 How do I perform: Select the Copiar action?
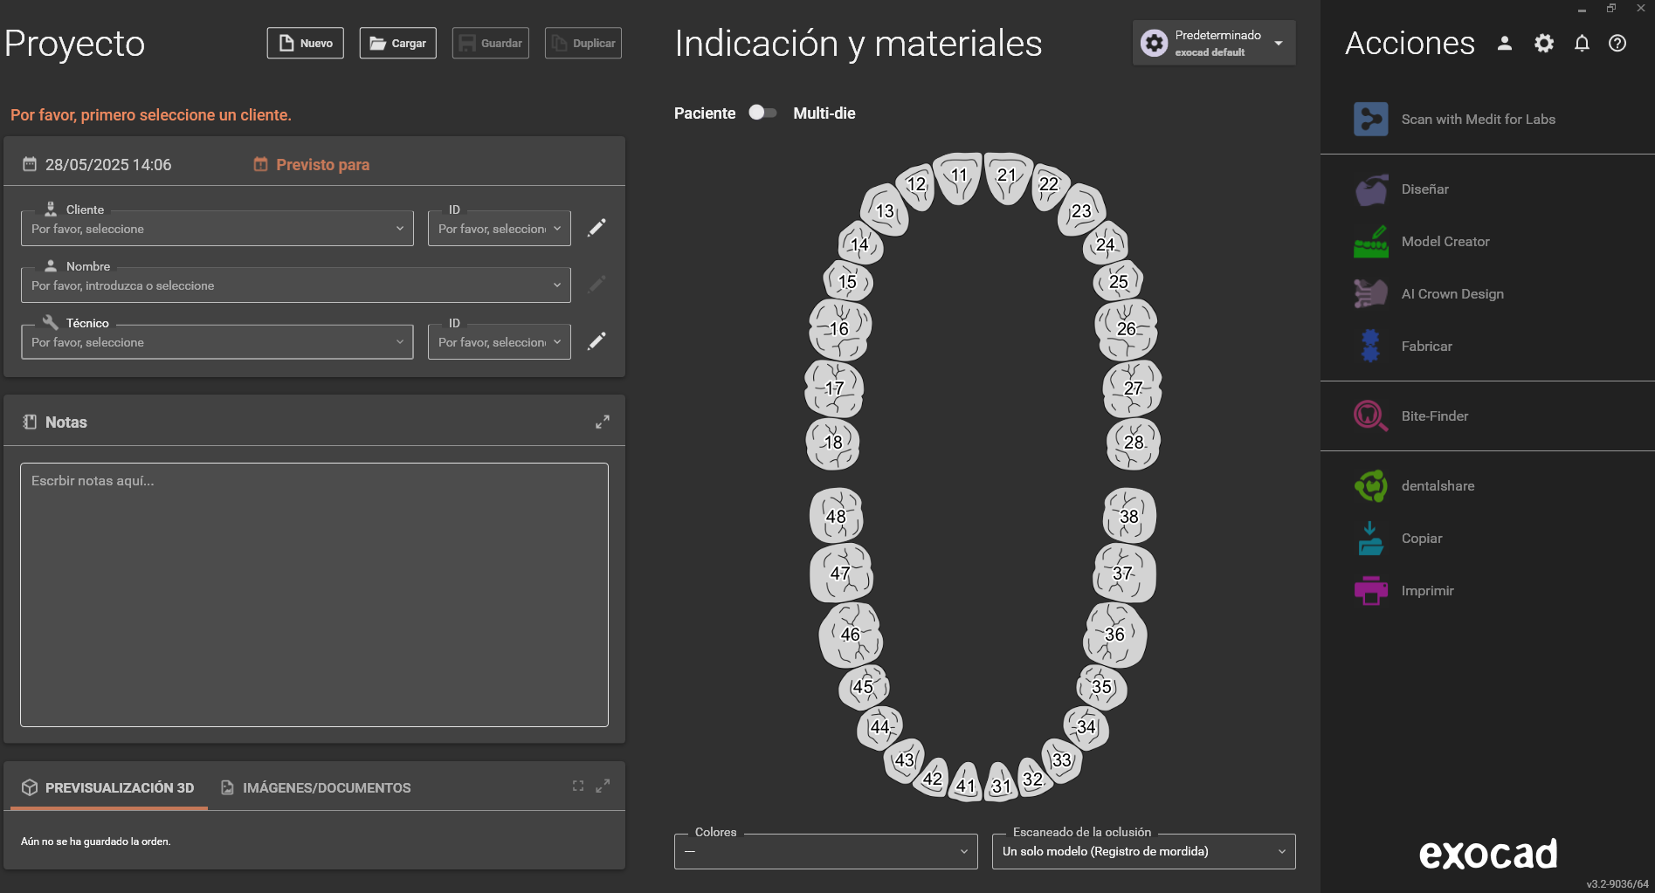(x=1422, y=539)
